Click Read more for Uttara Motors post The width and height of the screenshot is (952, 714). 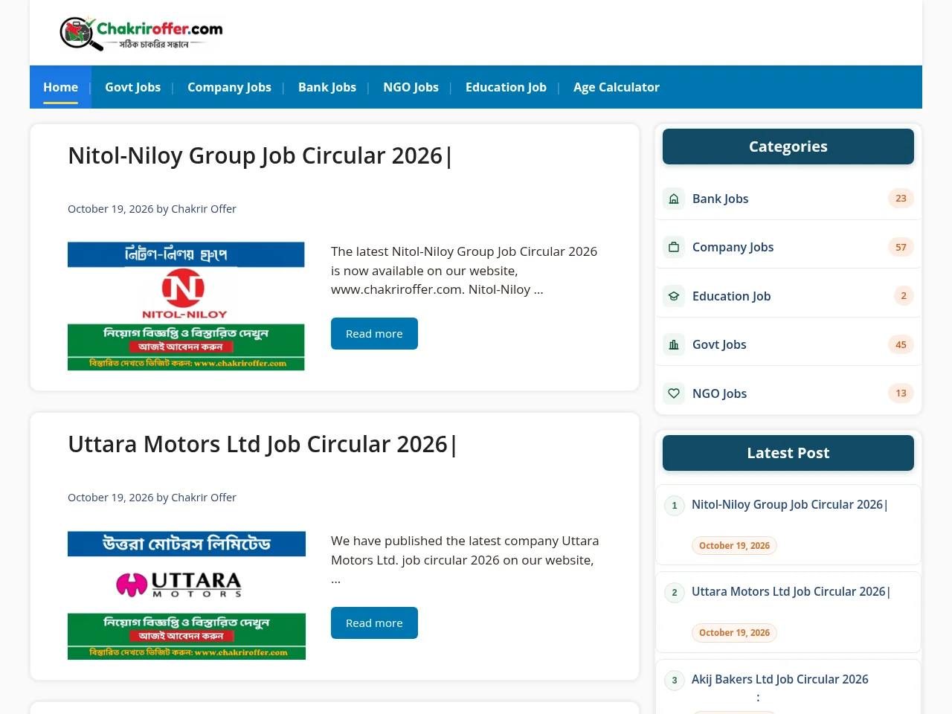coord(374,623)
